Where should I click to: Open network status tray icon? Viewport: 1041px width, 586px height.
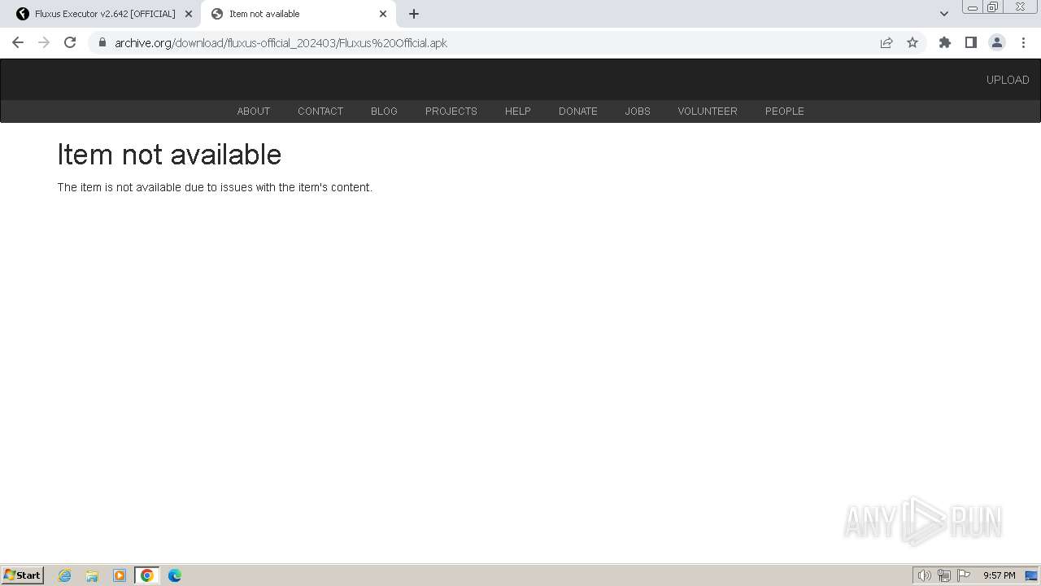944,575
